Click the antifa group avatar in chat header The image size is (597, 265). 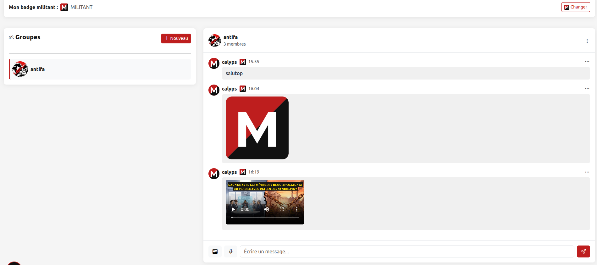point(215,41)
